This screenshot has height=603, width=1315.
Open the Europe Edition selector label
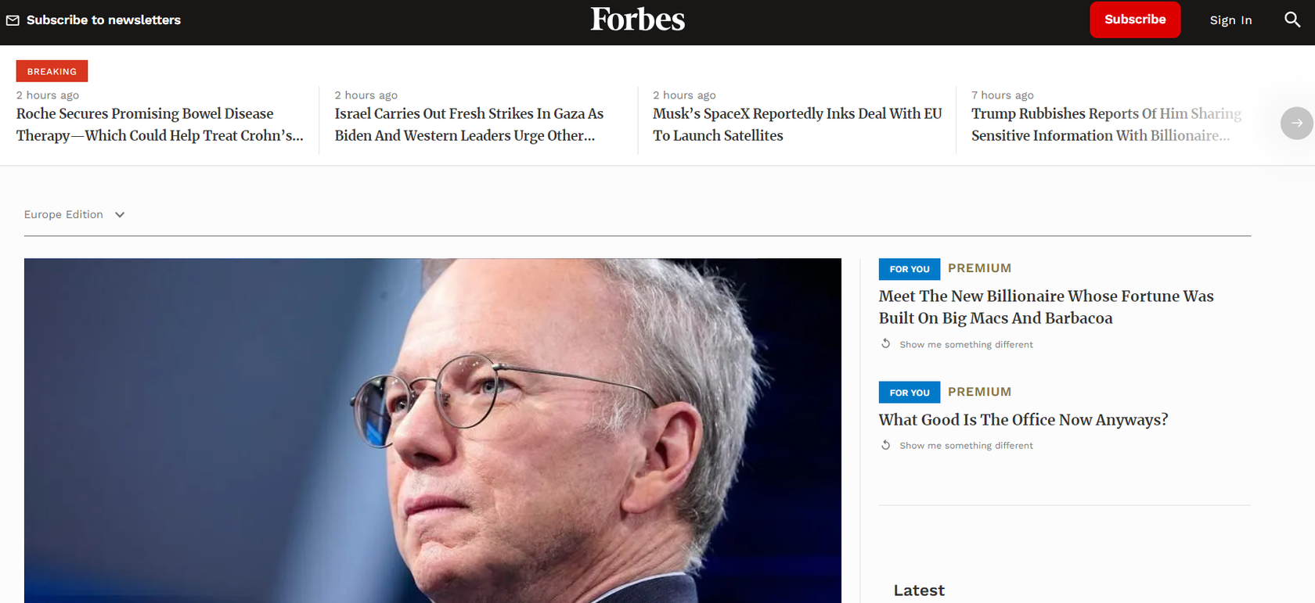[x=63, y=214]
